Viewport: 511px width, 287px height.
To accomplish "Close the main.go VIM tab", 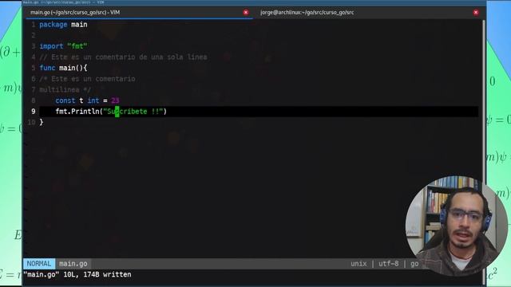I will coord(246,13).
